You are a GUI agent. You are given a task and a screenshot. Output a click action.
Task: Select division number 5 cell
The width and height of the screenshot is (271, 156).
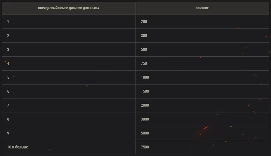[8, 78]
